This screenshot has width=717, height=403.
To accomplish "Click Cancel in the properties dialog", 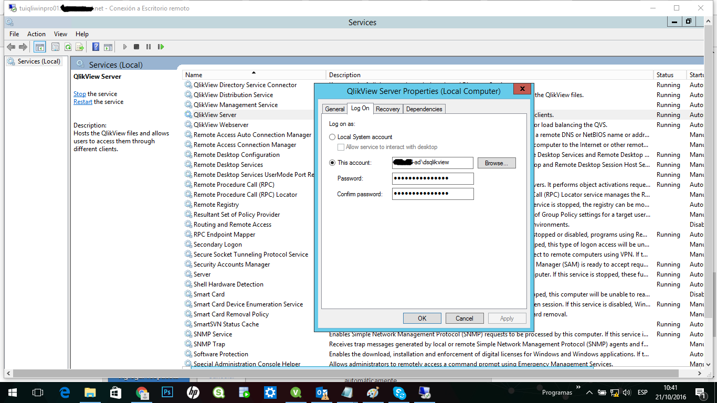I will 465,319.
